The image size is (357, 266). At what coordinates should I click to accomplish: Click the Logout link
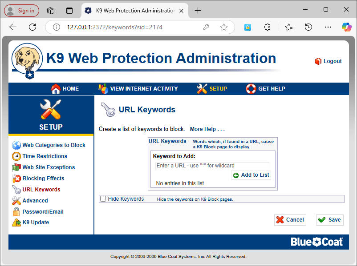[x=333, y=61]
